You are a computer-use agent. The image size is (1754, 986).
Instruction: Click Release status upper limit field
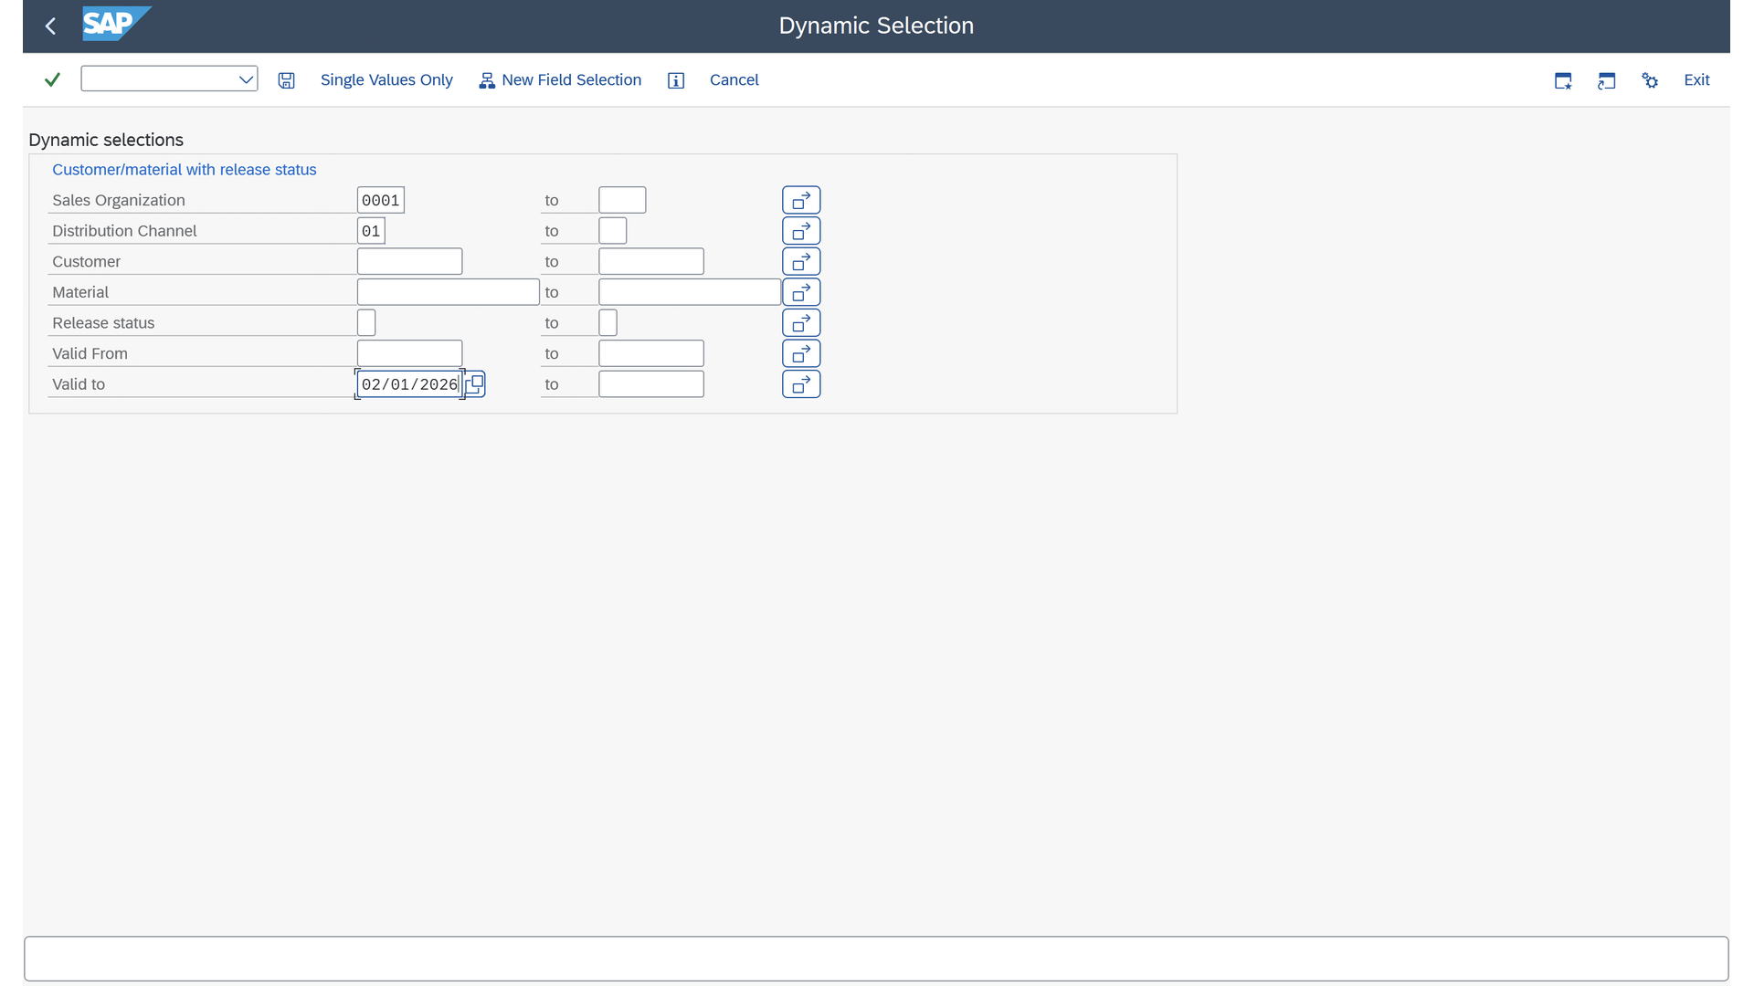click(608, 323)
